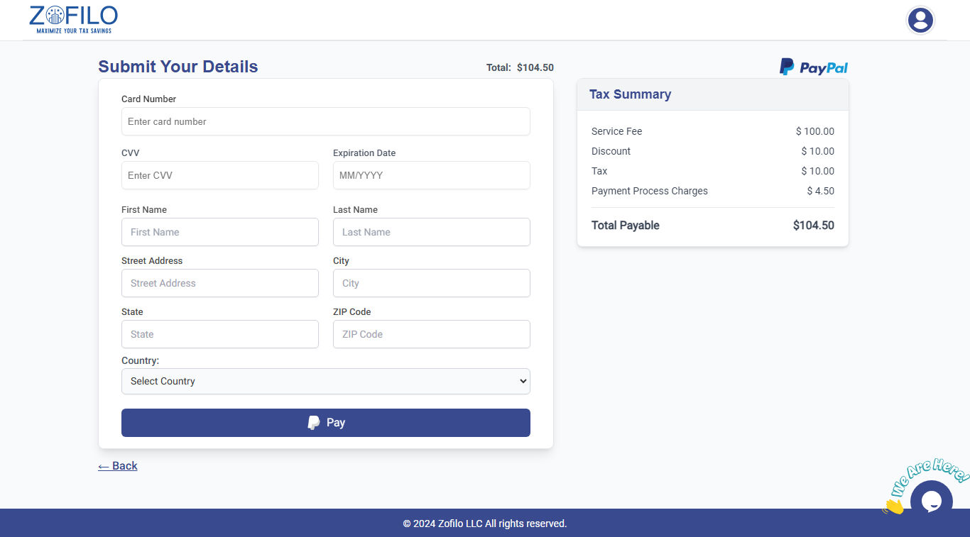Click the City input box
This screenshot has width=970, height=537.
432,283
